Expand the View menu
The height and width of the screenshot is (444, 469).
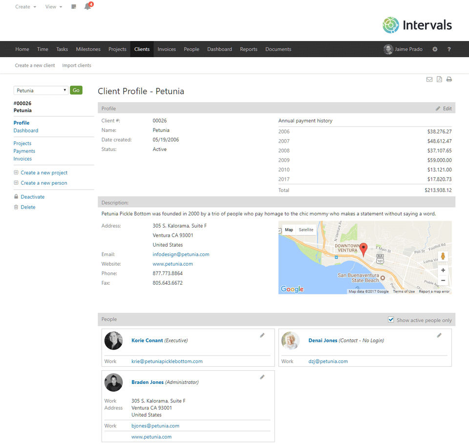(x=53, y=7)
